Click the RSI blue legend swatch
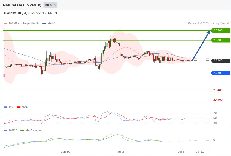The height and width of the screenshot is (156, 231). pos(5,107)
